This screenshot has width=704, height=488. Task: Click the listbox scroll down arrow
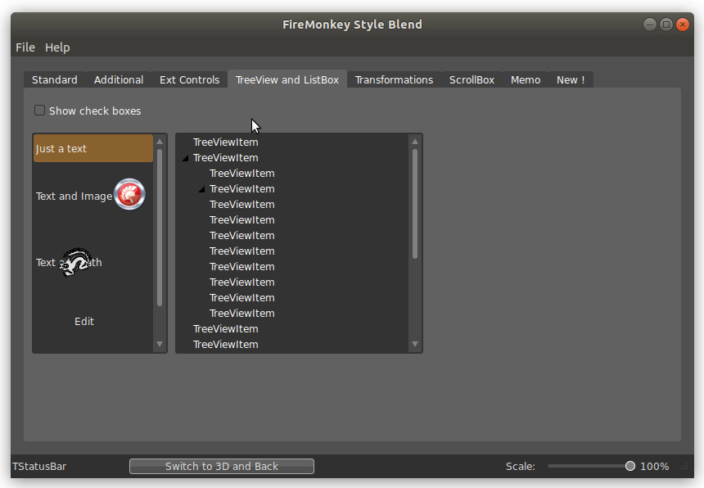[160, 345]
